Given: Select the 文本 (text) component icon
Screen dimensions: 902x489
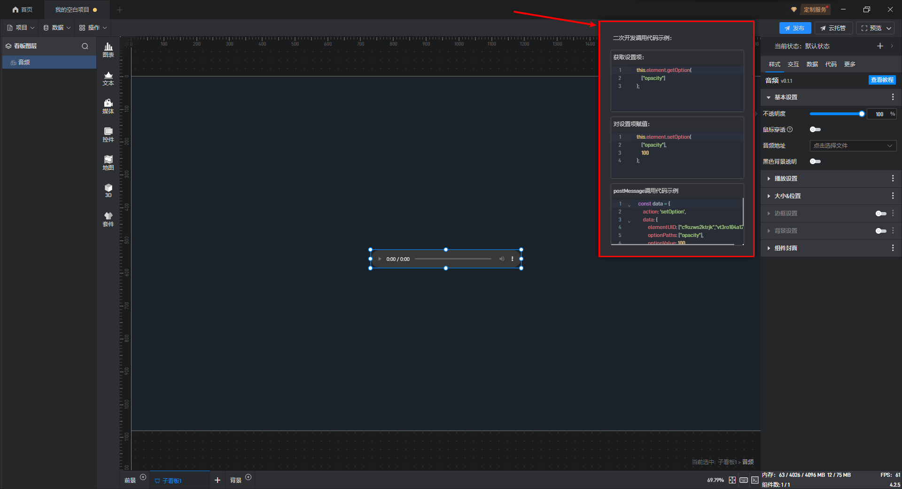Looking at the screenshot, I should pyautogui.click(x=108, y=78).
